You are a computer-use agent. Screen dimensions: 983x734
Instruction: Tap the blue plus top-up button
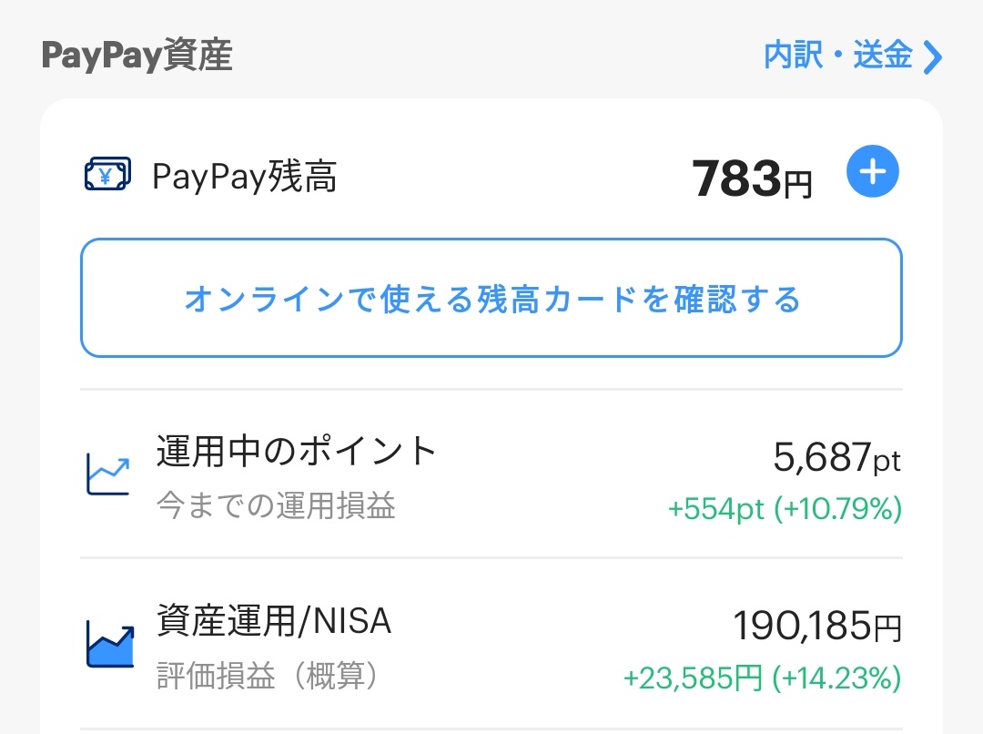872,171
